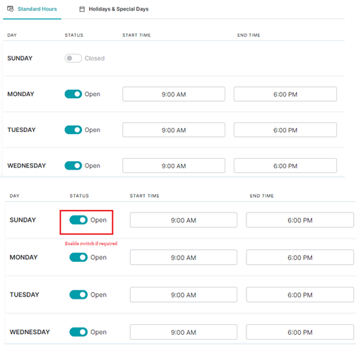This screenshot has height=351, width=356.
Task: Click the clock icon beside Standard Hours
Action: 11,9
